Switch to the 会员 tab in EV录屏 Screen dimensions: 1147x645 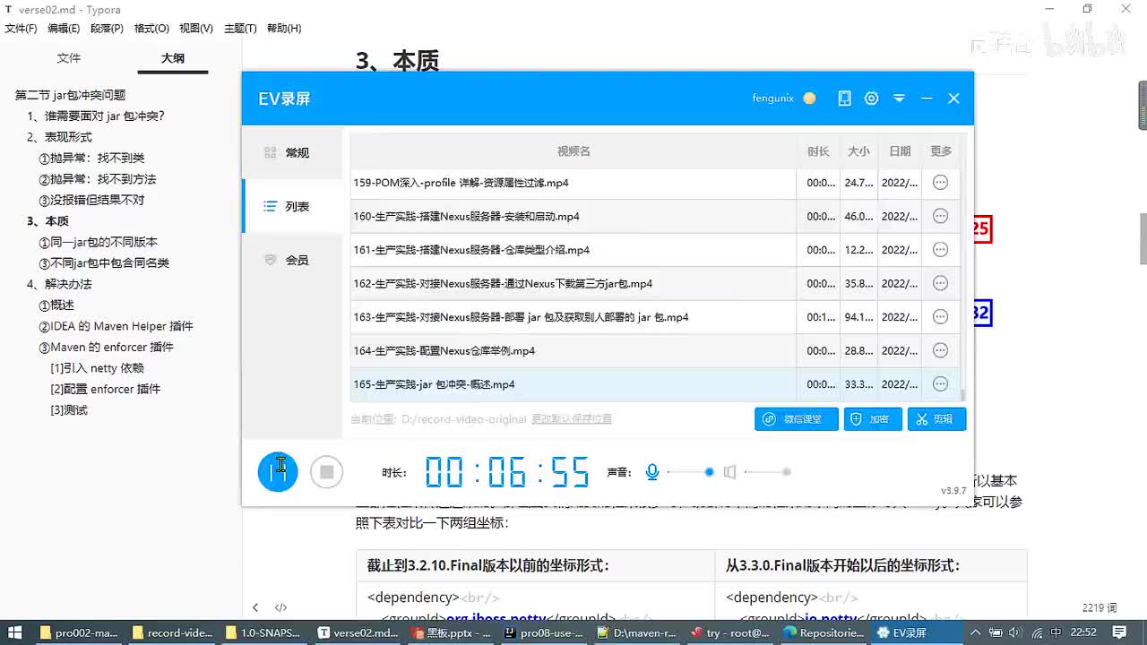(x=292, y=261)
